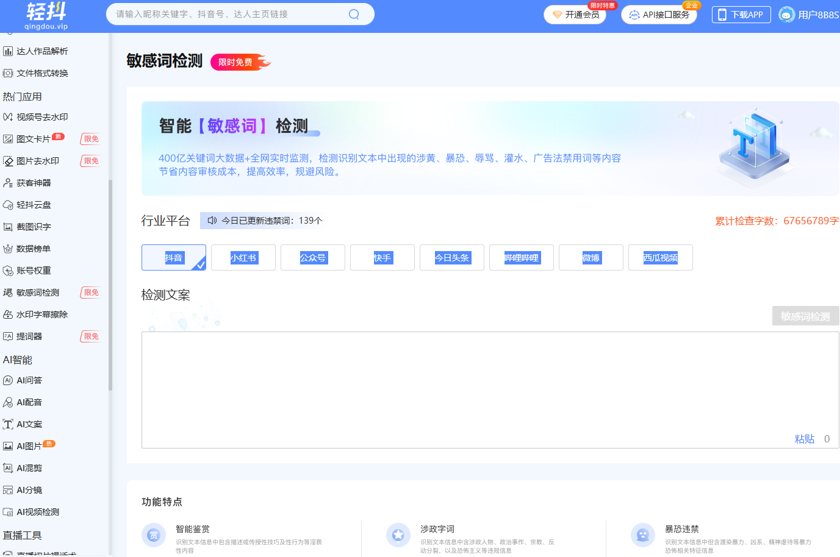Select the 抖音 platform option
The width and height of the screenshot is (840, 557).
(x=174, y=257)
